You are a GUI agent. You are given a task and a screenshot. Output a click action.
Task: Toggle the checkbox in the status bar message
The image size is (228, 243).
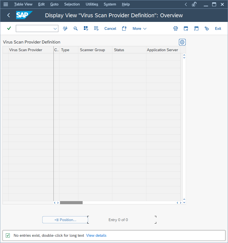tap(7, 235)
